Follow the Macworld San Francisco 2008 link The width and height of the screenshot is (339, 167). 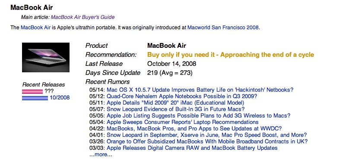(223, 28)
